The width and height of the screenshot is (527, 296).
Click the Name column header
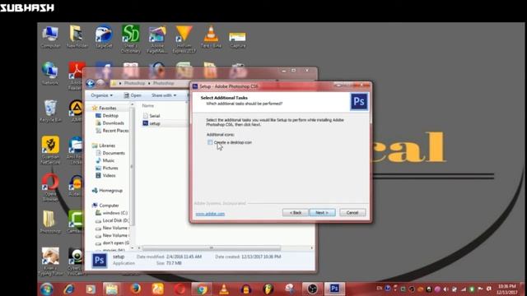click(148, 106)
